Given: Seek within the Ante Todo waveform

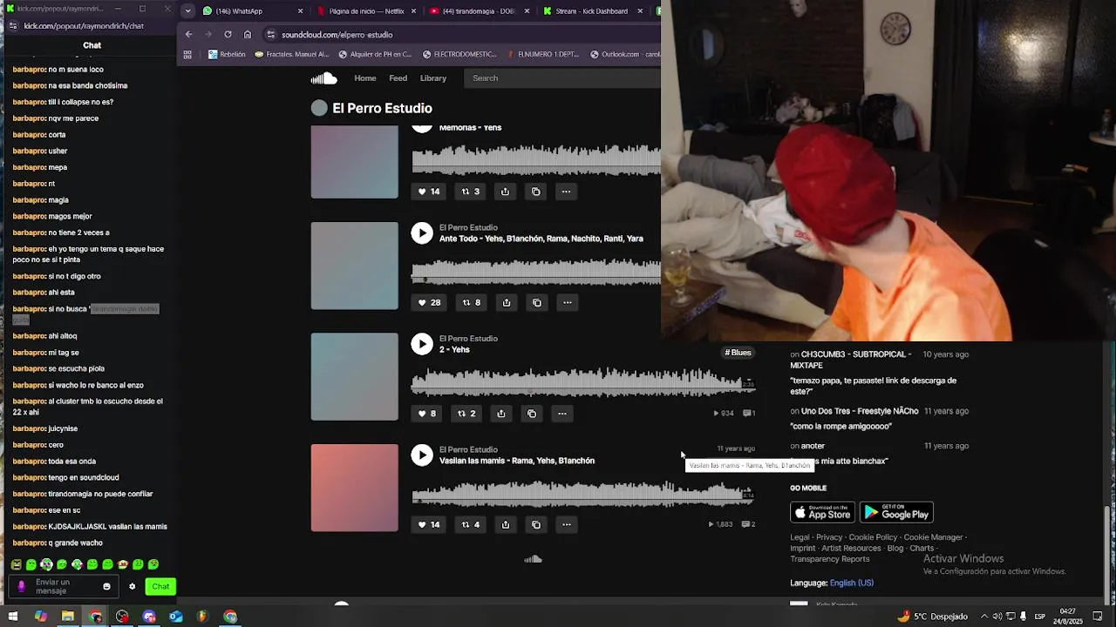Looking at the screenshot, I should point(536,271).
